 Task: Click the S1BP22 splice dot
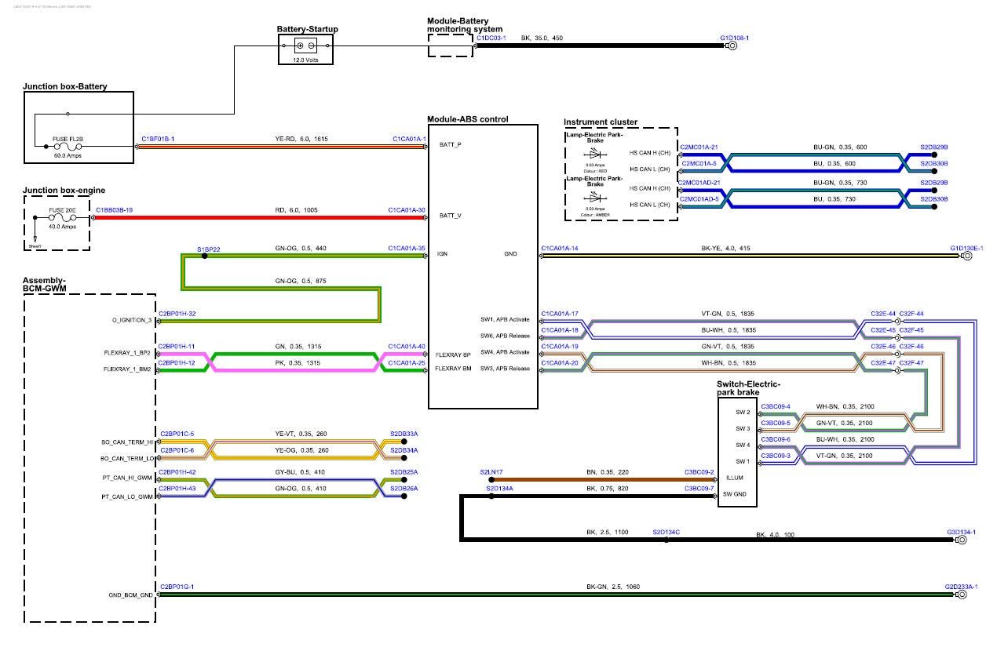(x=205, y=256)
